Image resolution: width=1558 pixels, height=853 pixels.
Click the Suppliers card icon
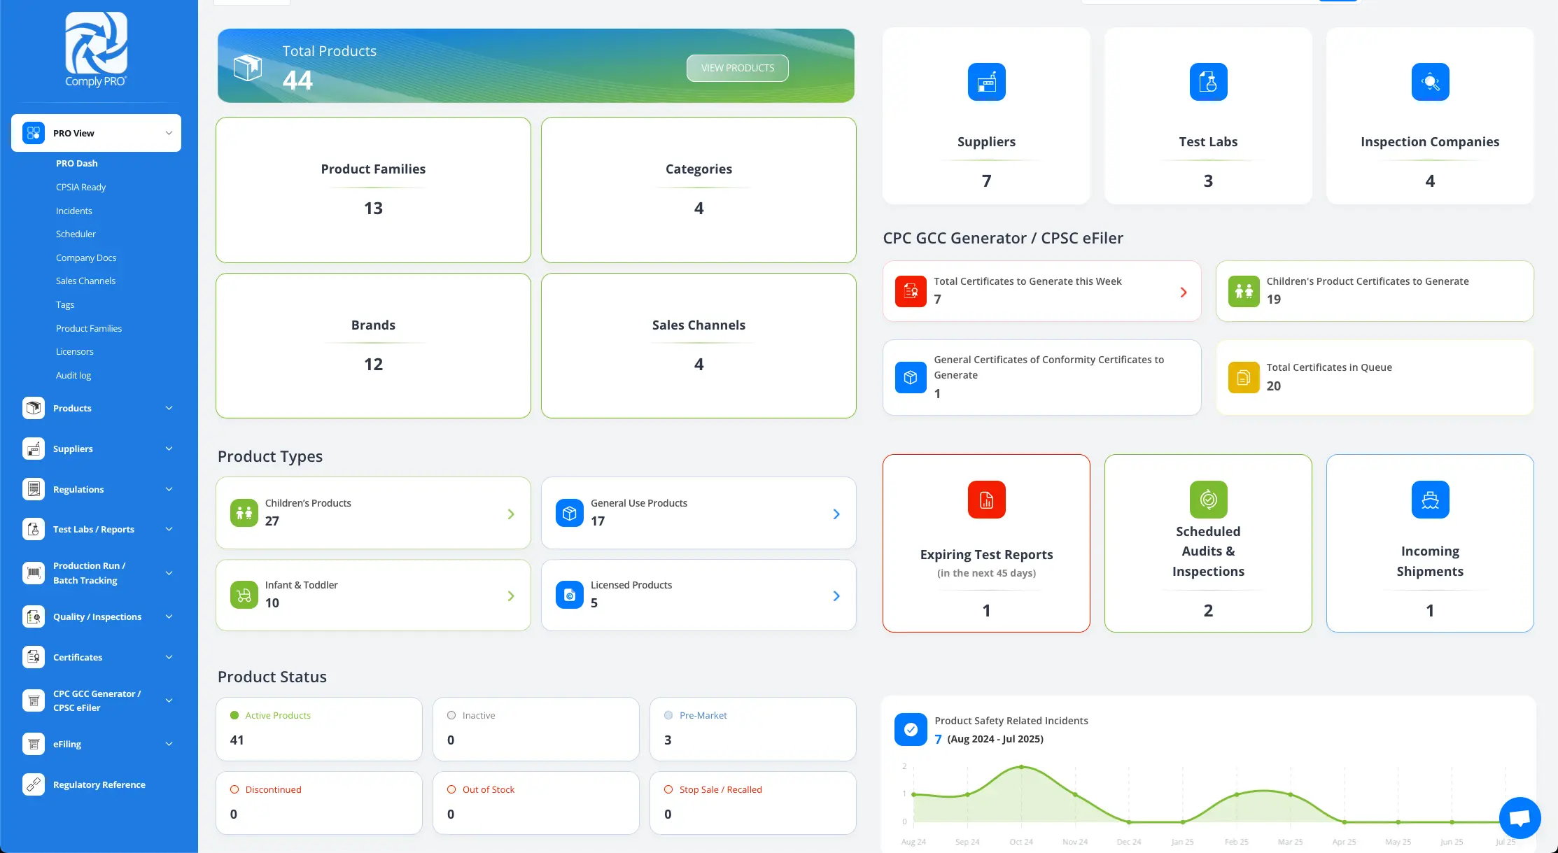(x=986, y=83)
